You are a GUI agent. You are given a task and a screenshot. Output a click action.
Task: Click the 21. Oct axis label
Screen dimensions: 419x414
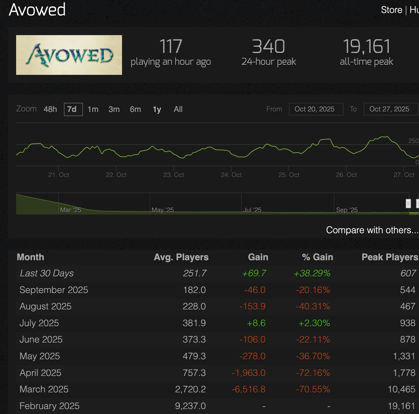[59, 175]
